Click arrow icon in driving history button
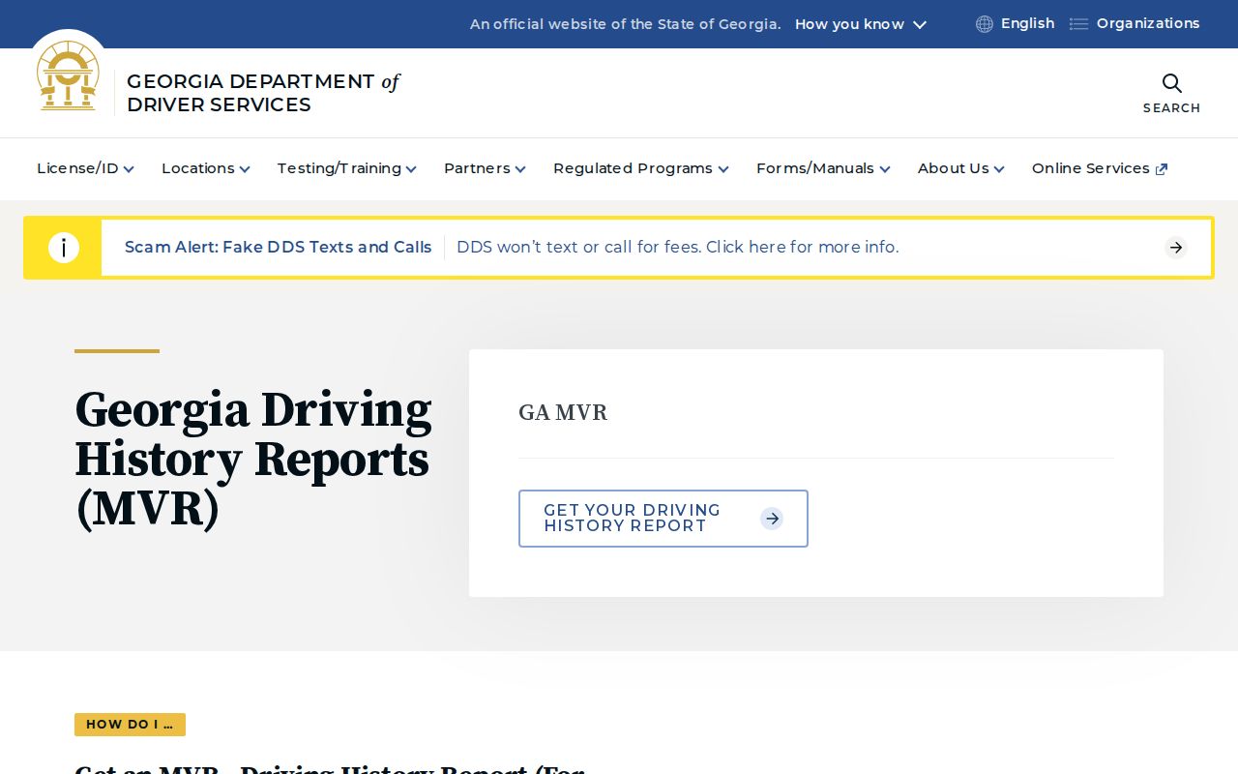Image resolution: width=1238 pixels, height=774 pixels. tap(772, 519)
